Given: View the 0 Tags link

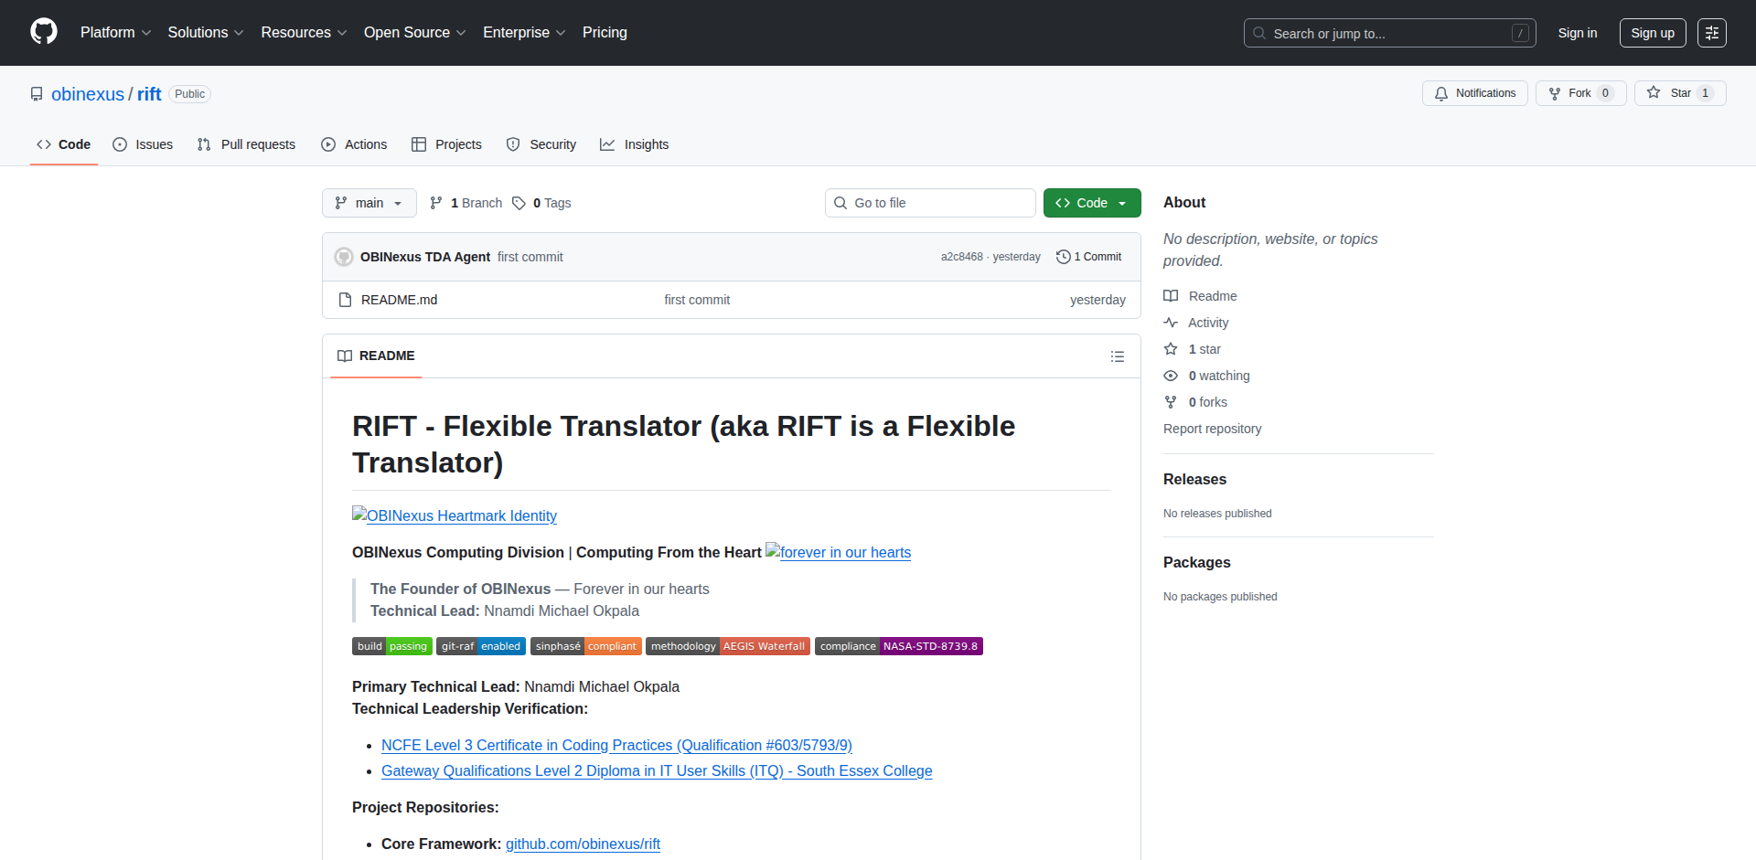Looking at the screenshot, I should tap(541, 203).
